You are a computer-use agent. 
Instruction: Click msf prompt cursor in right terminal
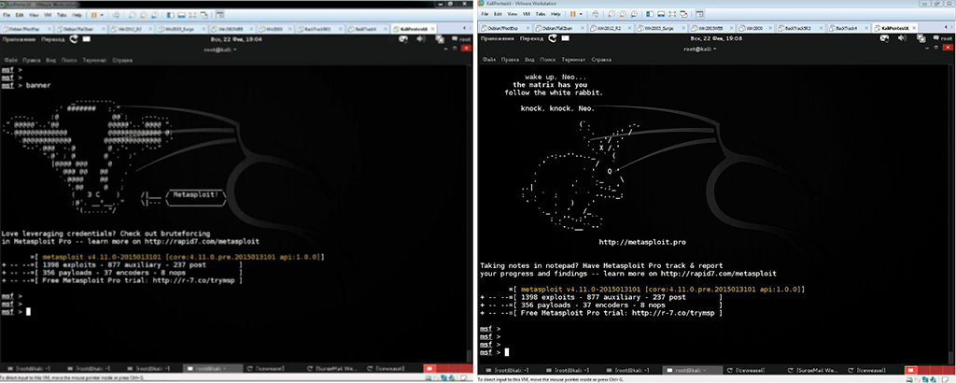tap(507, 352)
